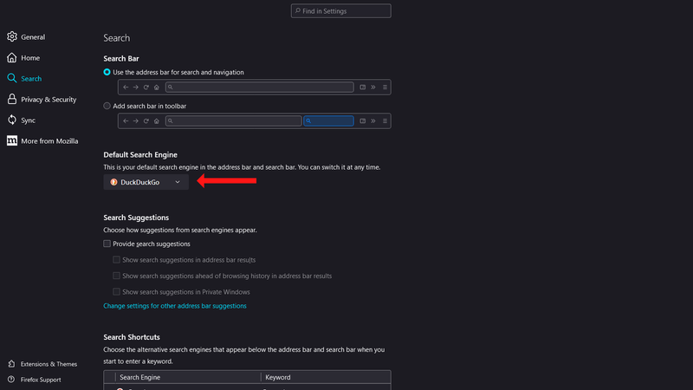Click the Sync arrows icon in sidebar

pos(12,120)
